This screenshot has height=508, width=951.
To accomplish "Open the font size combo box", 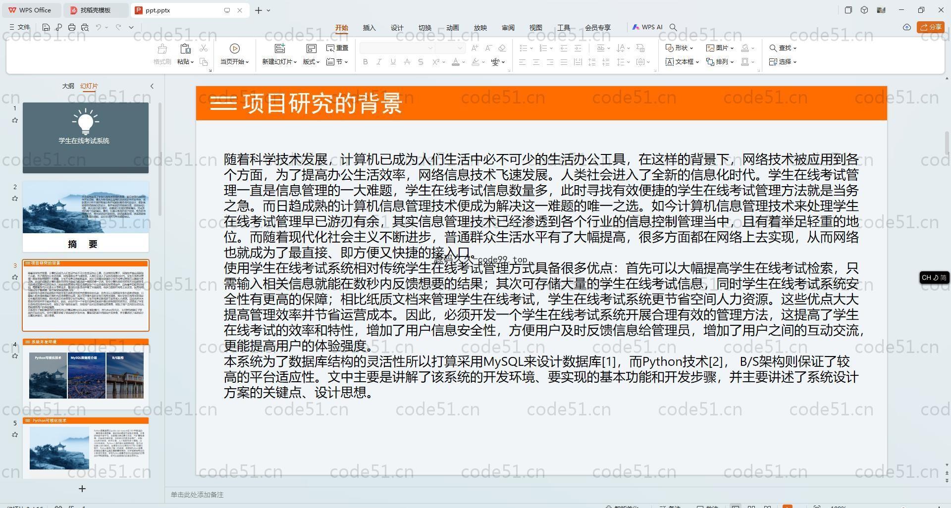I will [x=450, y=48].
